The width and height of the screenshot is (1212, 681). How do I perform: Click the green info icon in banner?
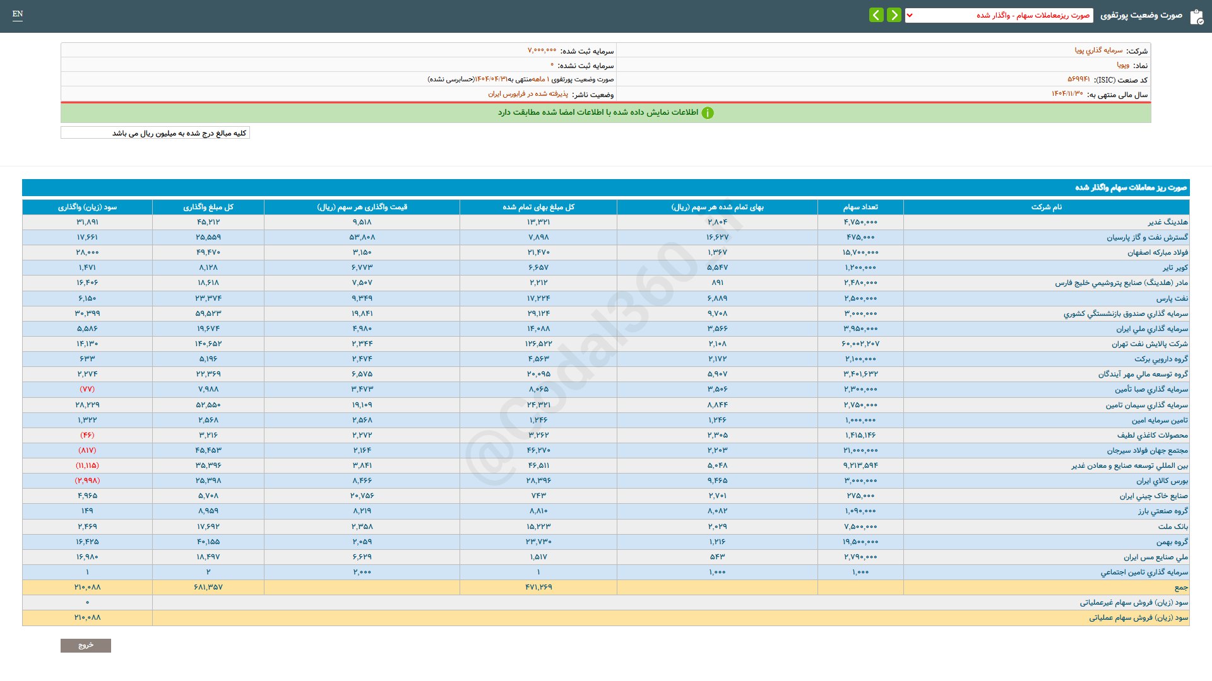[708, 113]
